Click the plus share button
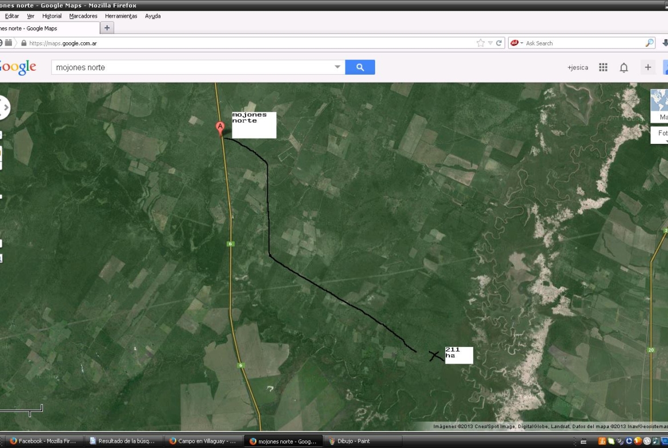The height and width of the screenshot is (448, 668). (647, 67)
